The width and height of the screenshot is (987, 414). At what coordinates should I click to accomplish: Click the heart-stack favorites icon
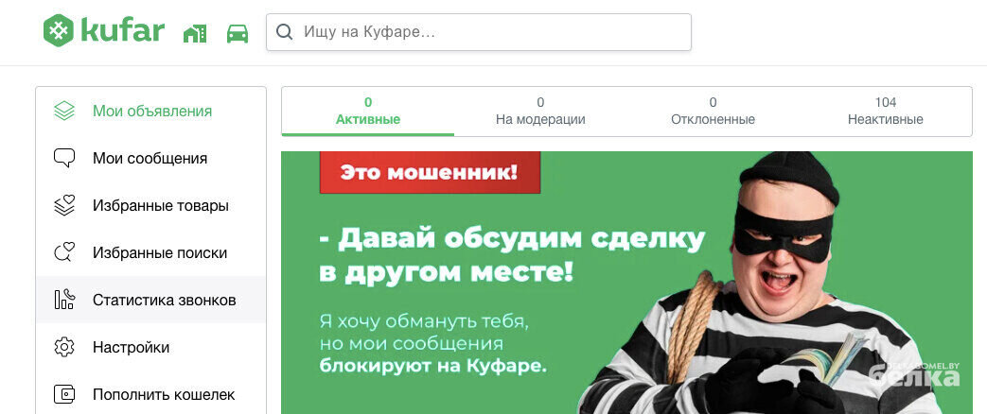(64, 206)
